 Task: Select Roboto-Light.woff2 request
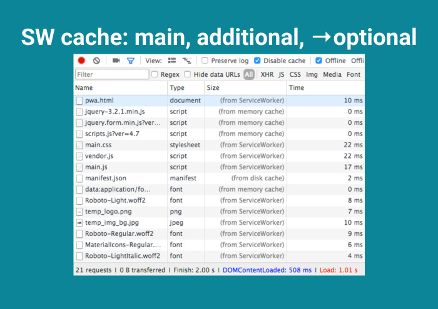pos(219,200)
